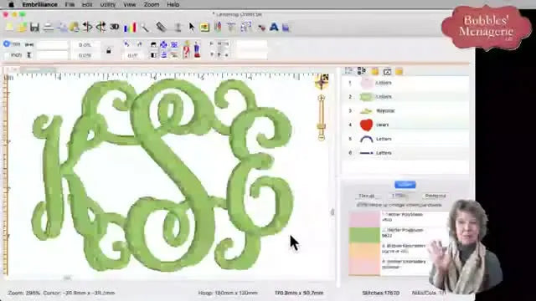Click the 170.9mm x 50.7mm size text
536x301 pixels.
click(x=299, y=293)
